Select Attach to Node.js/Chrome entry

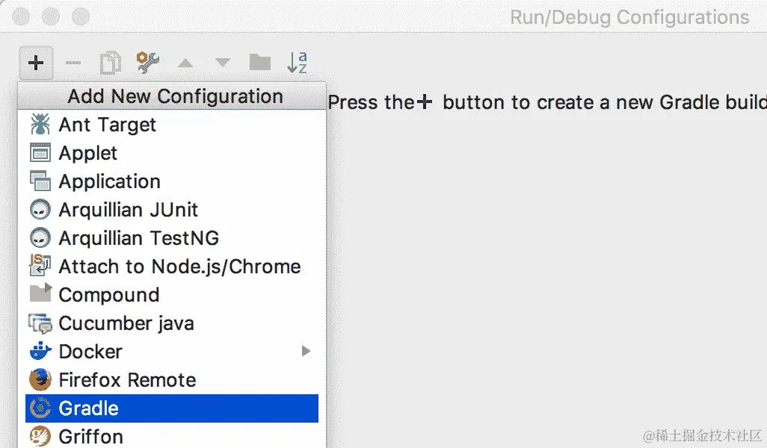click(x=172, y=267)
